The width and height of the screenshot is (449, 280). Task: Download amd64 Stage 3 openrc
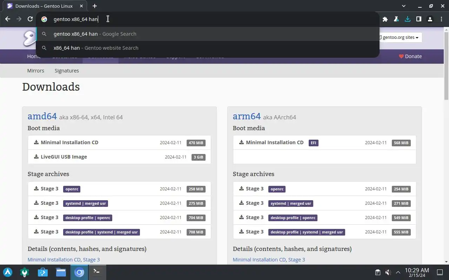(119, 189)
